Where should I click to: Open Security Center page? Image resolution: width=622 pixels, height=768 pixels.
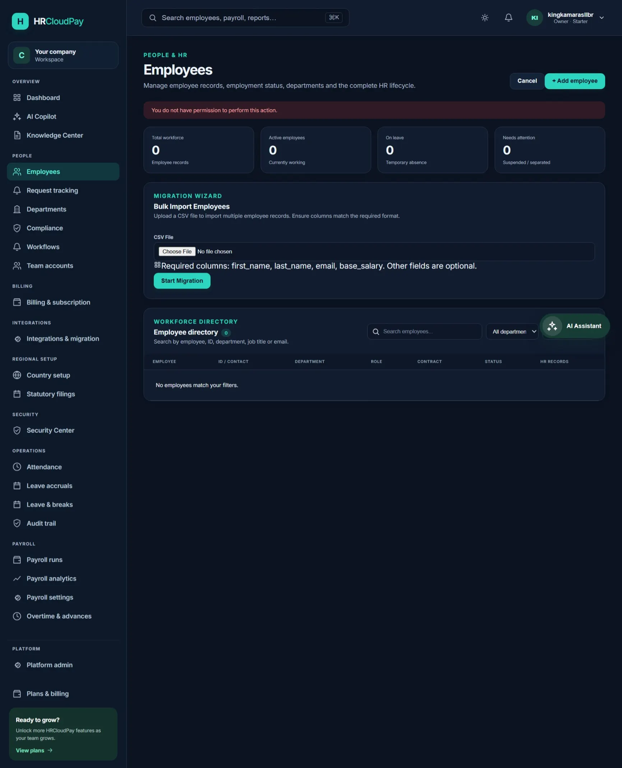63,430
